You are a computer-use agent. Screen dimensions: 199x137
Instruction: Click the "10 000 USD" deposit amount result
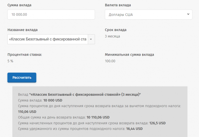[x=53, y=100]
